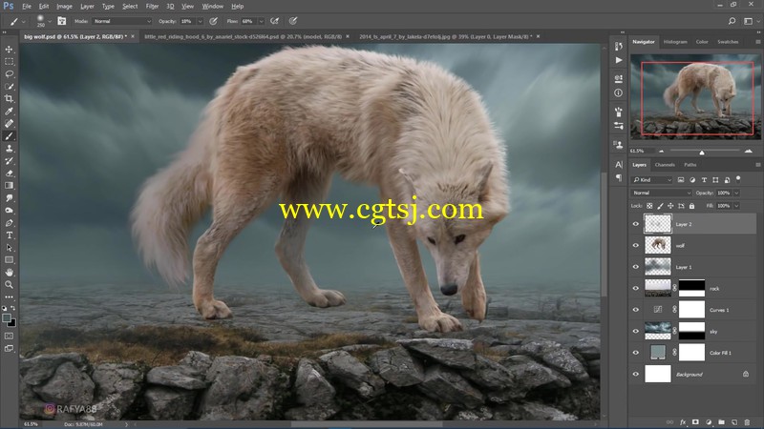The image size is (764, 429).
Task: Open the layer Opacity dropdown arrow
Action: point(736,194)
